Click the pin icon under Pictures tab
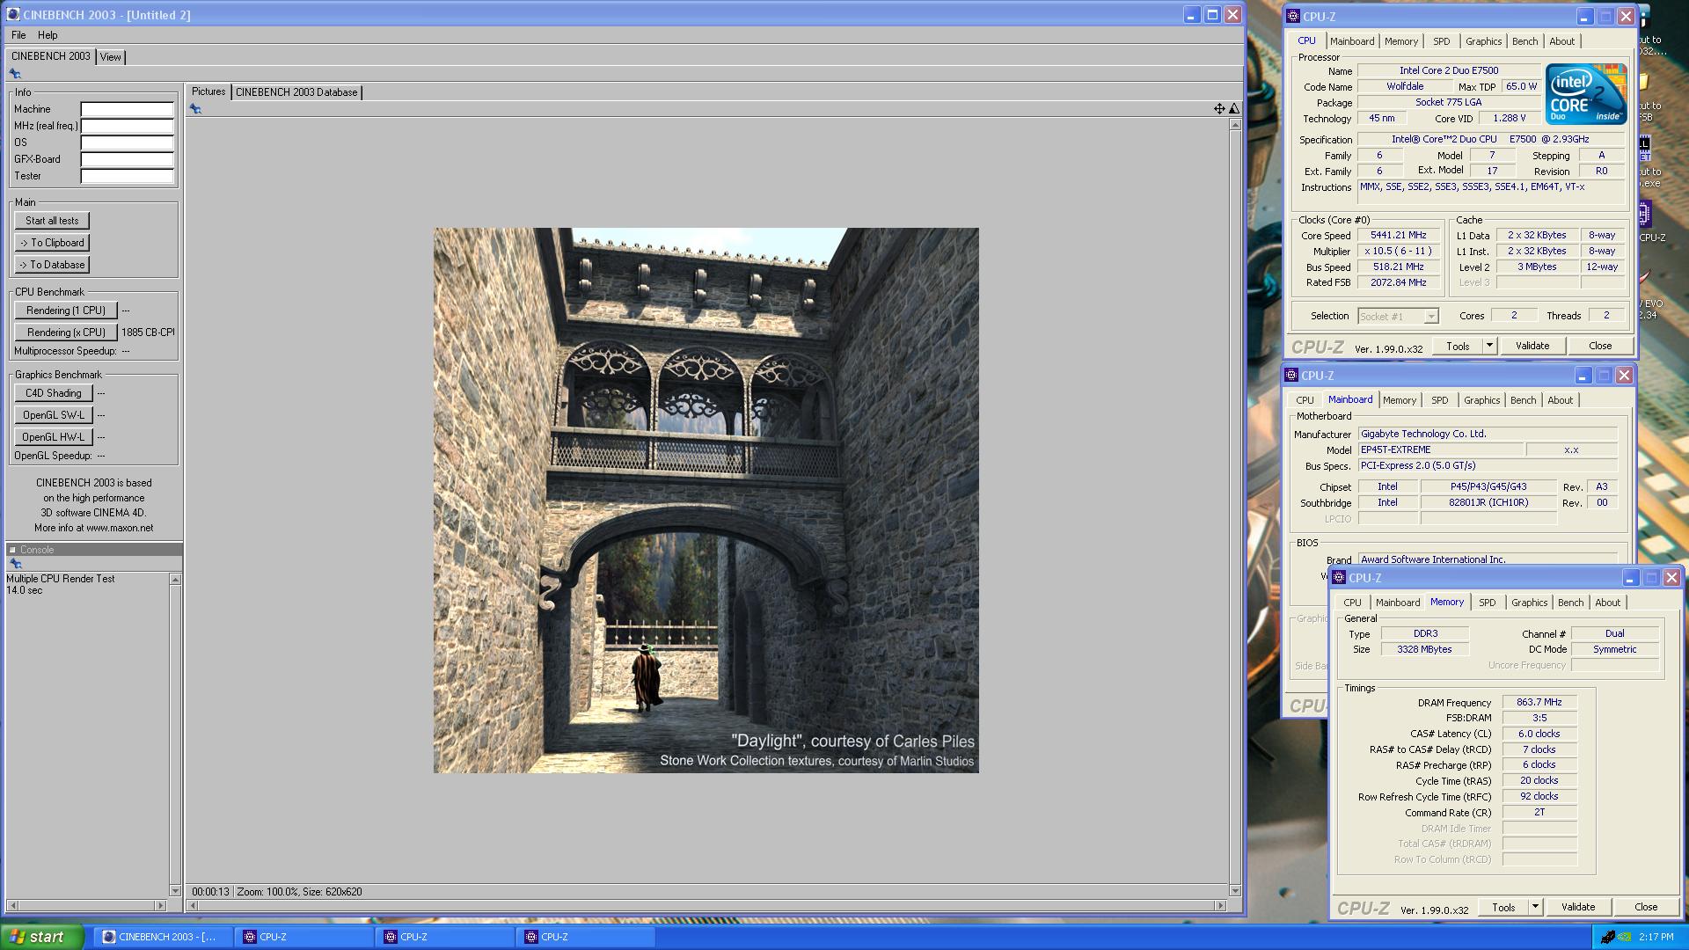The image size is (1689, 950). pyautogui.click(x=195, y=109)
